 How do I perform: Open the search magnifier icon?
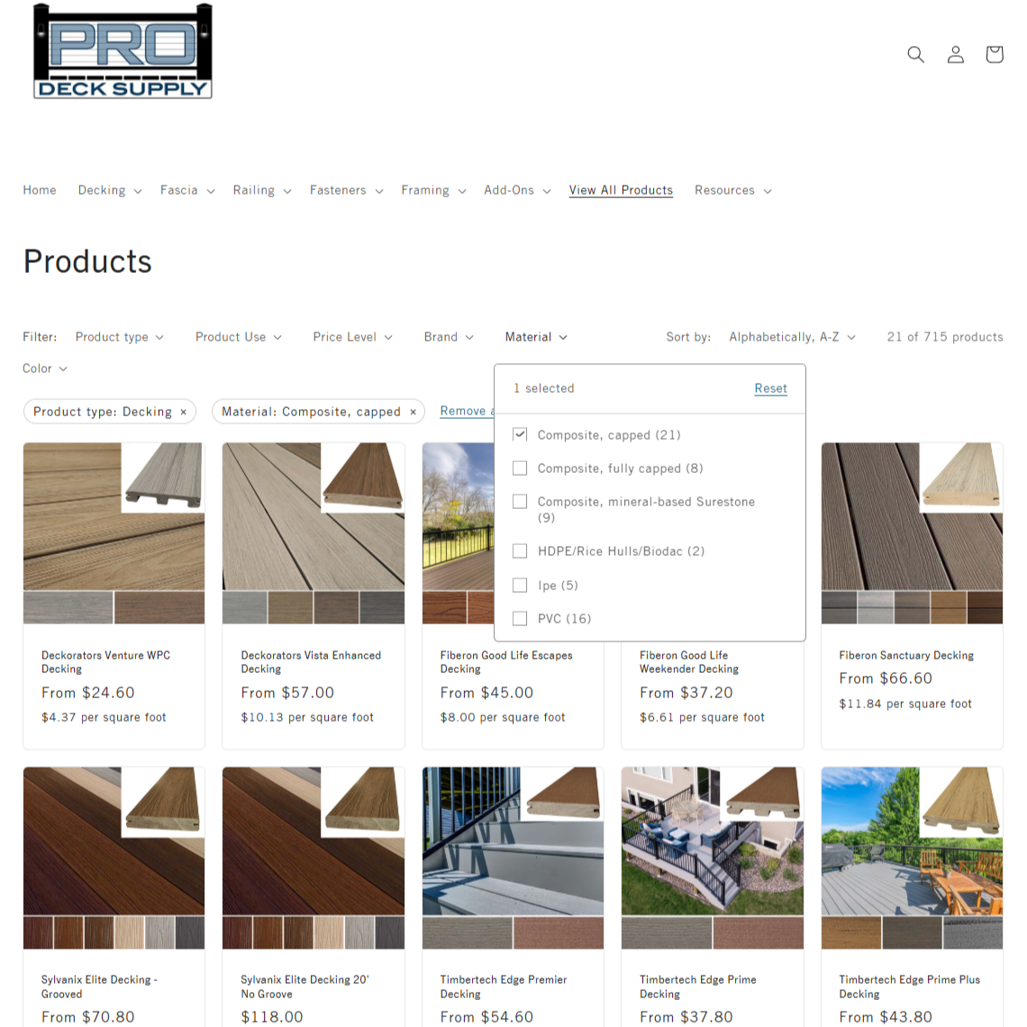pos(915,54)
